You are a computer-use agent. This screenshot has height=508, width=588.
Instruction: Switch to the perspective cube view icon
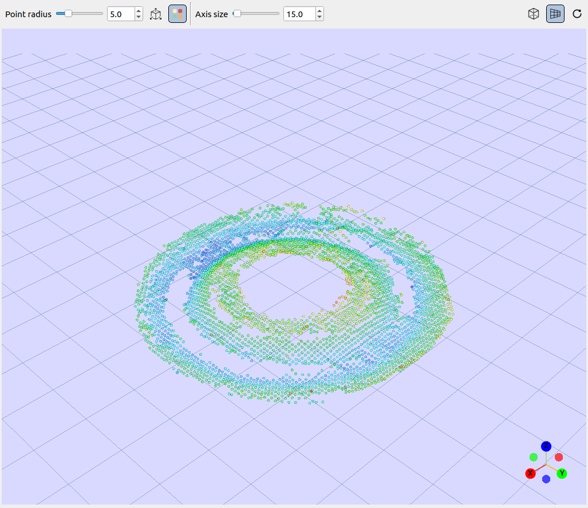pos(533,14)
